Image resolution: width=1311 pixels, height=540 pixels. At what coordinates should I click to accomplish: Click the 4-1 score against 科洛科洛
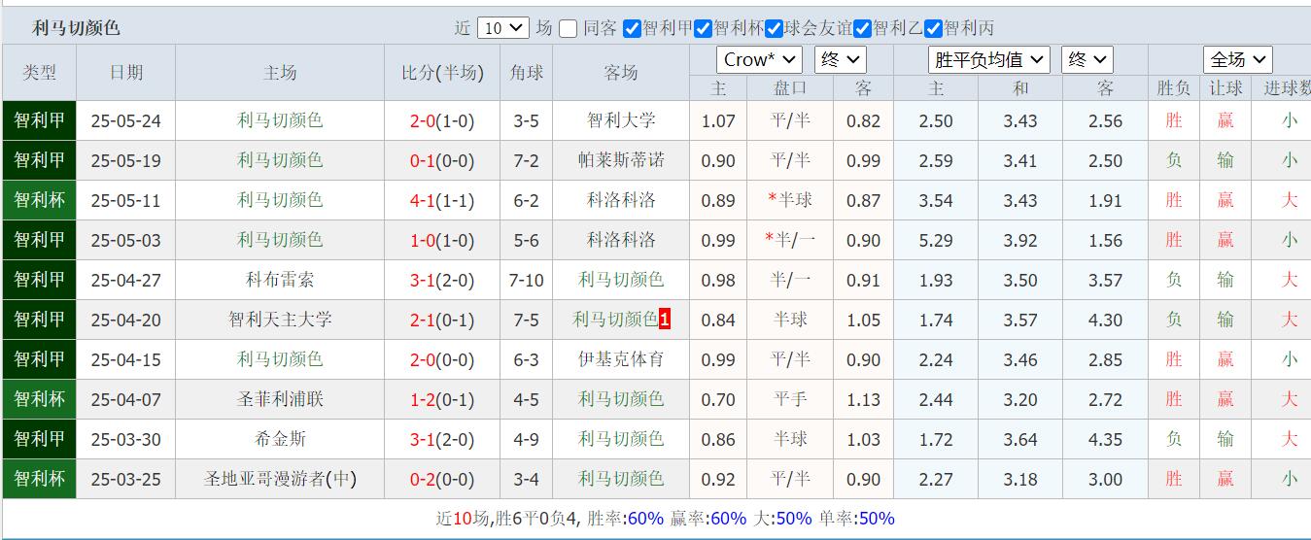tap(423, 201)
